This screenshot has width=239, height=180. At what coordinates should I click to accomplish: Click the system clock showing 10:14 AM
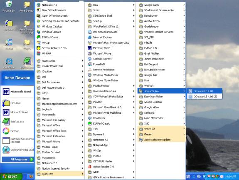[230, 177]
